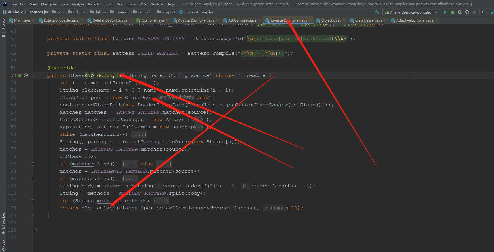Run with Coverage icon
Viewport: 494px width, 252px height.
[x=460, y=12]
